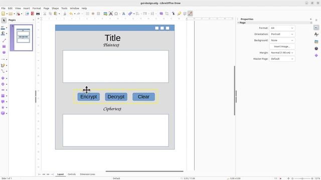Toggle the Shadow toolbar icon
This screenshot has height=180, width=321.
162,13
